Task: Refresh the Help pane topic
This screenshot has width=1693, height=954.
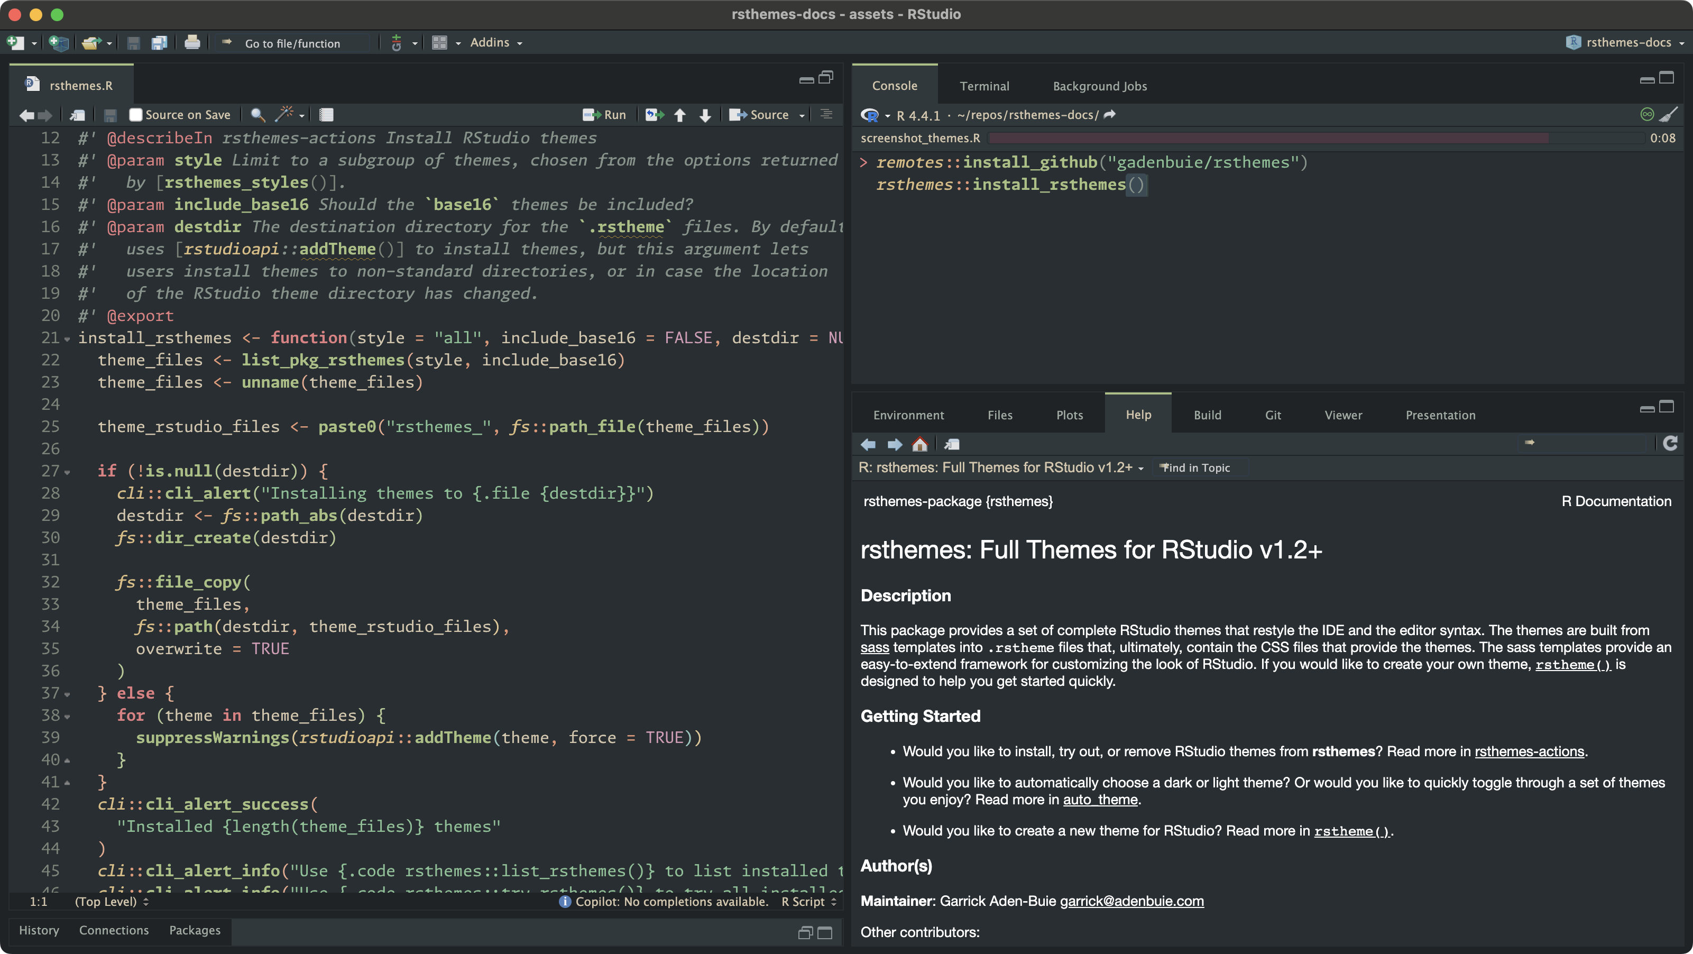Action: tap(1670, 444)
